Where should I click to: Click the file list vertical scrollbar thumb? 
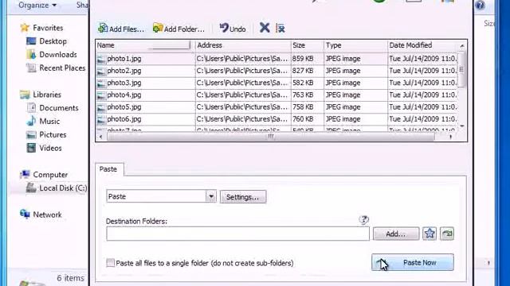click(x=462, y=69)
